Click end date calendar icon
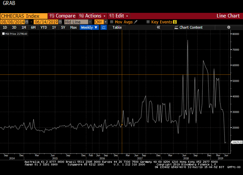The width and height of the screenshot is (243, 175). [60, 22]
